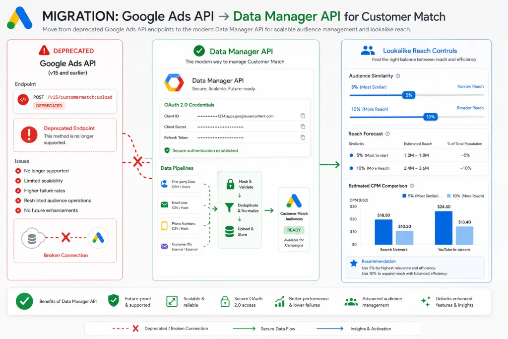The height and width of the screenshot is (339, 508).
Task: Select the Phone Numbers CSV / Hash source
Action: [180, 226]
